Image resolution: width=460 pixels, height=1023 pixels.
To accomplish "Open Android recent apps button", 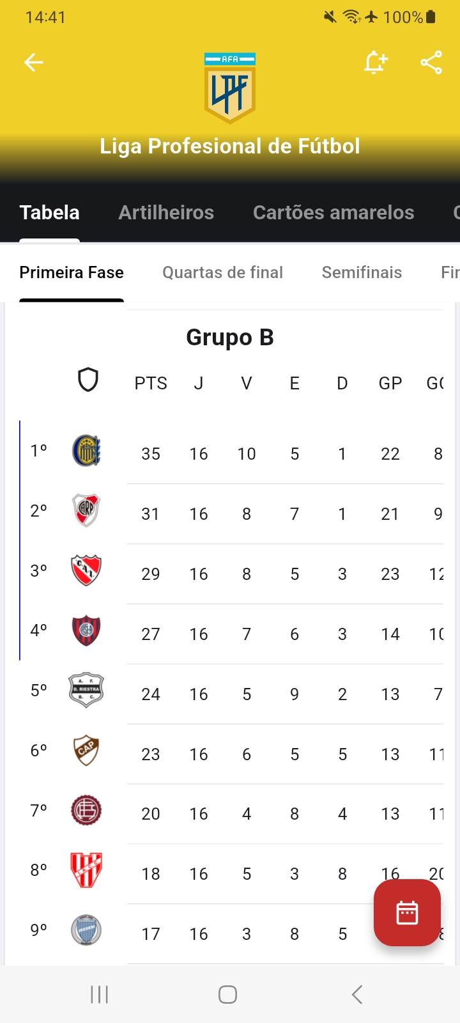I will coord(100,994).
